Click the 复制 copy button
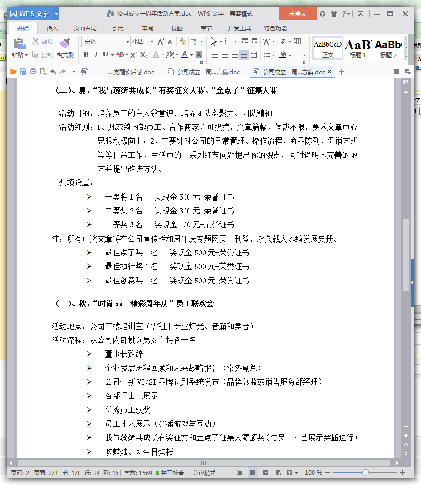 (42, 55)
